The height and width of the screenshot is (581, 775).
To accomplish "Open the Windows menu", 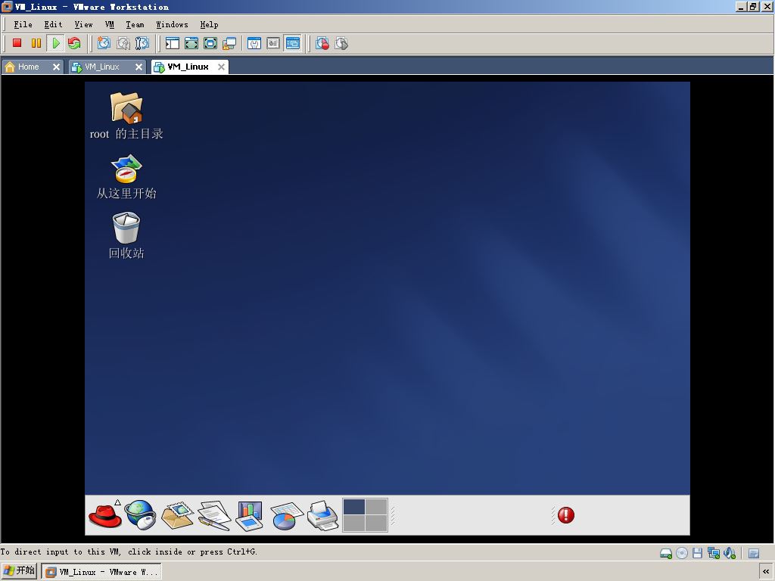I will (172, 24).
